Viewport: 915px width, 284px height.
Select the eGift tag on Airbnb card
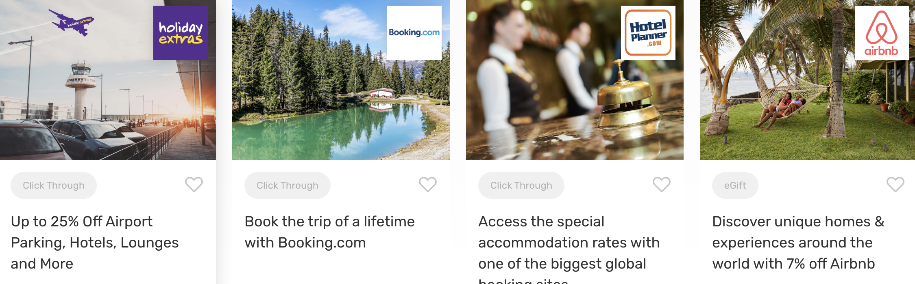point(735,185)
